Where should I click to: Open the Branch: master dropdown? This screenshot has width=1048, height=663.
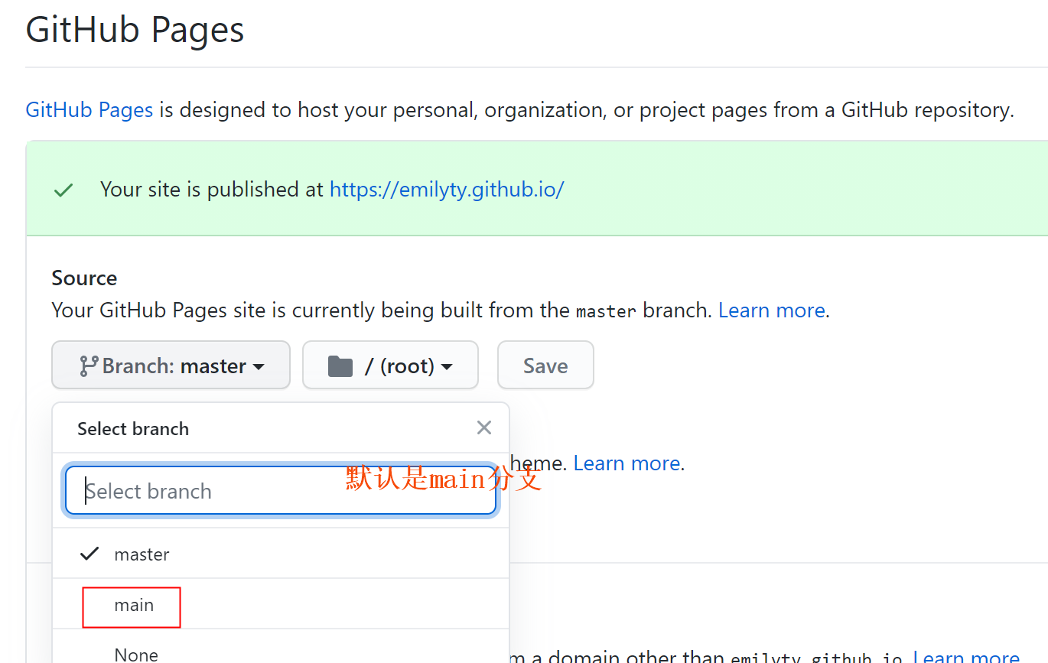click(171, 366)
